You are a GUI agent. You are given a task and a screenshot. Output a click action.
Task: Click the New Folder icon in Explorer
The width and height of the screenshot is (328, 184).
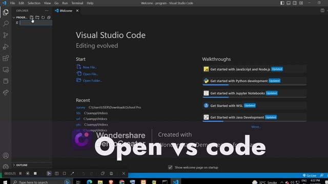[x=37, y=17]
